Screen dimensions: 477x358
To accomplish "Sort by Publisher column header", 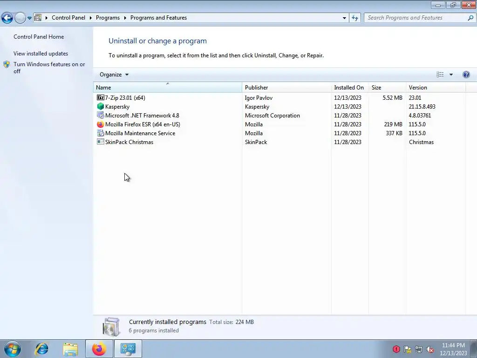I will tap(286, 87).
